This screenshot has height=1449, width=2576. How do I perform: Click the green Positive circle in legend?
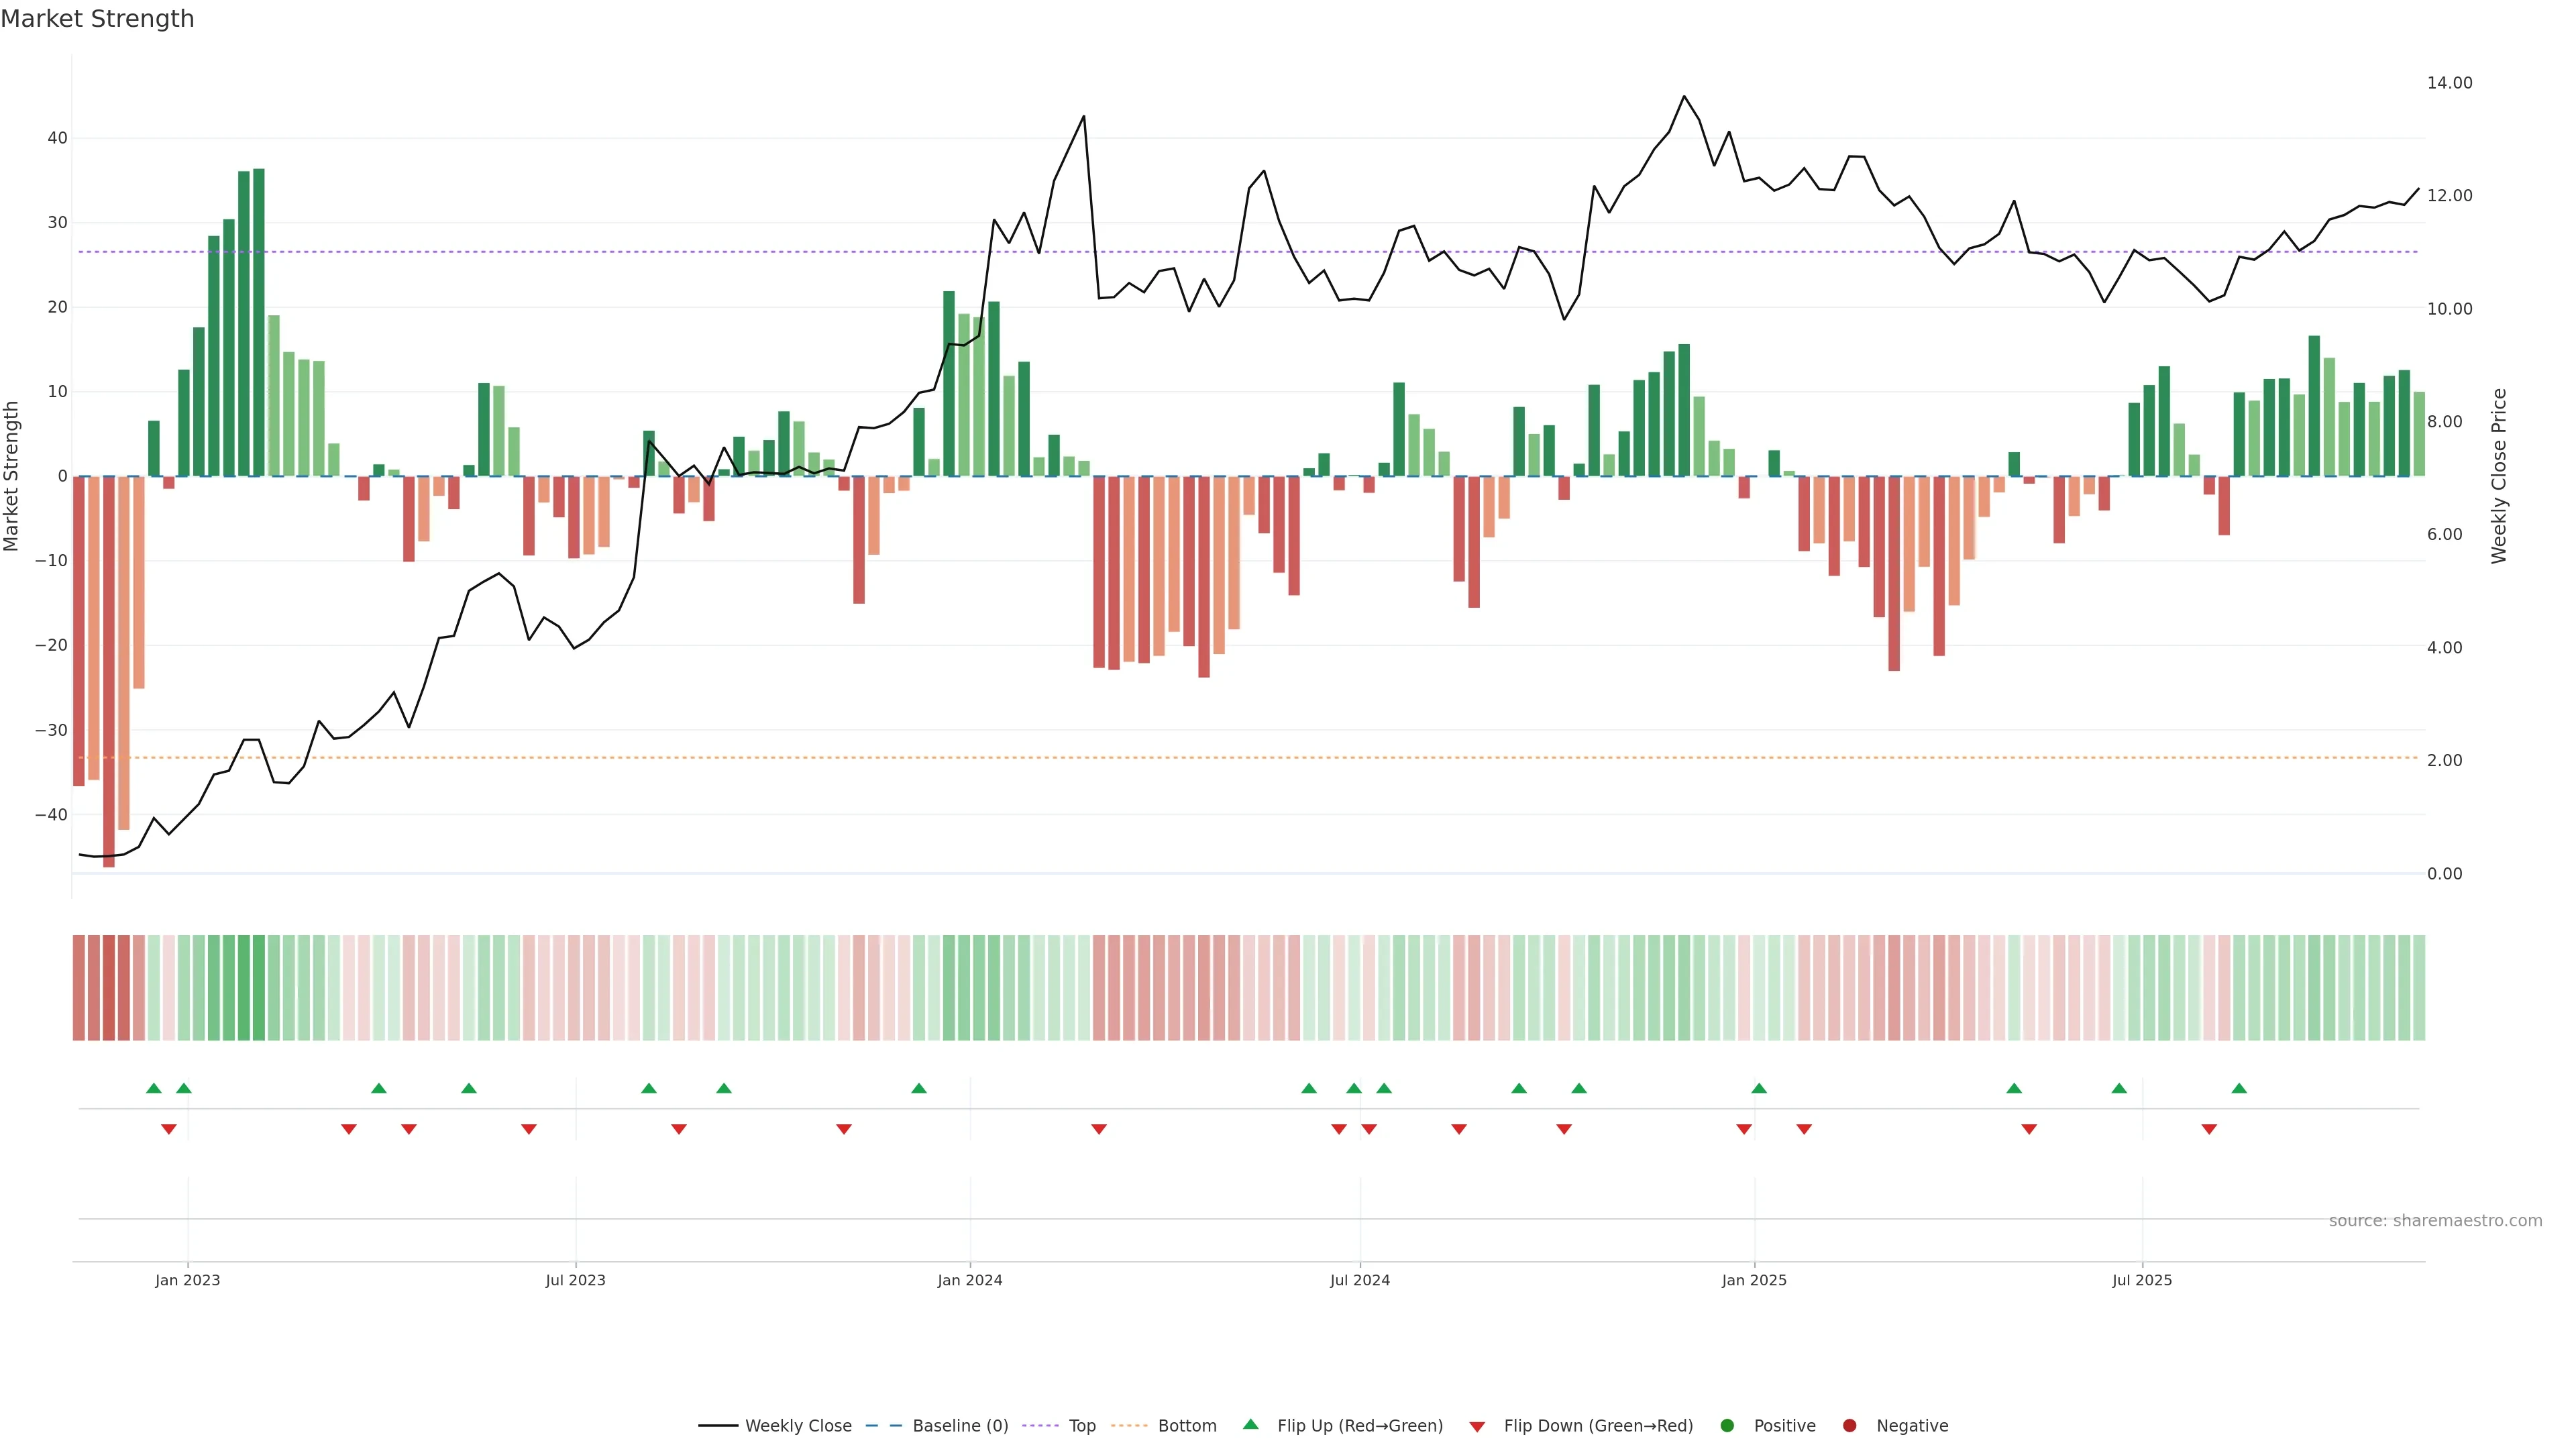click(1727, 1426)
